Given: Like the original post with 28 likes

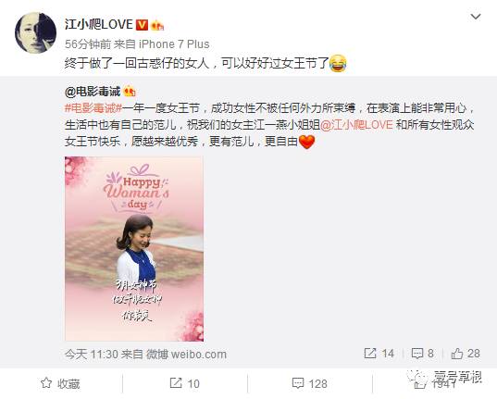Looking at the screenshot, I should pos(466,354).
